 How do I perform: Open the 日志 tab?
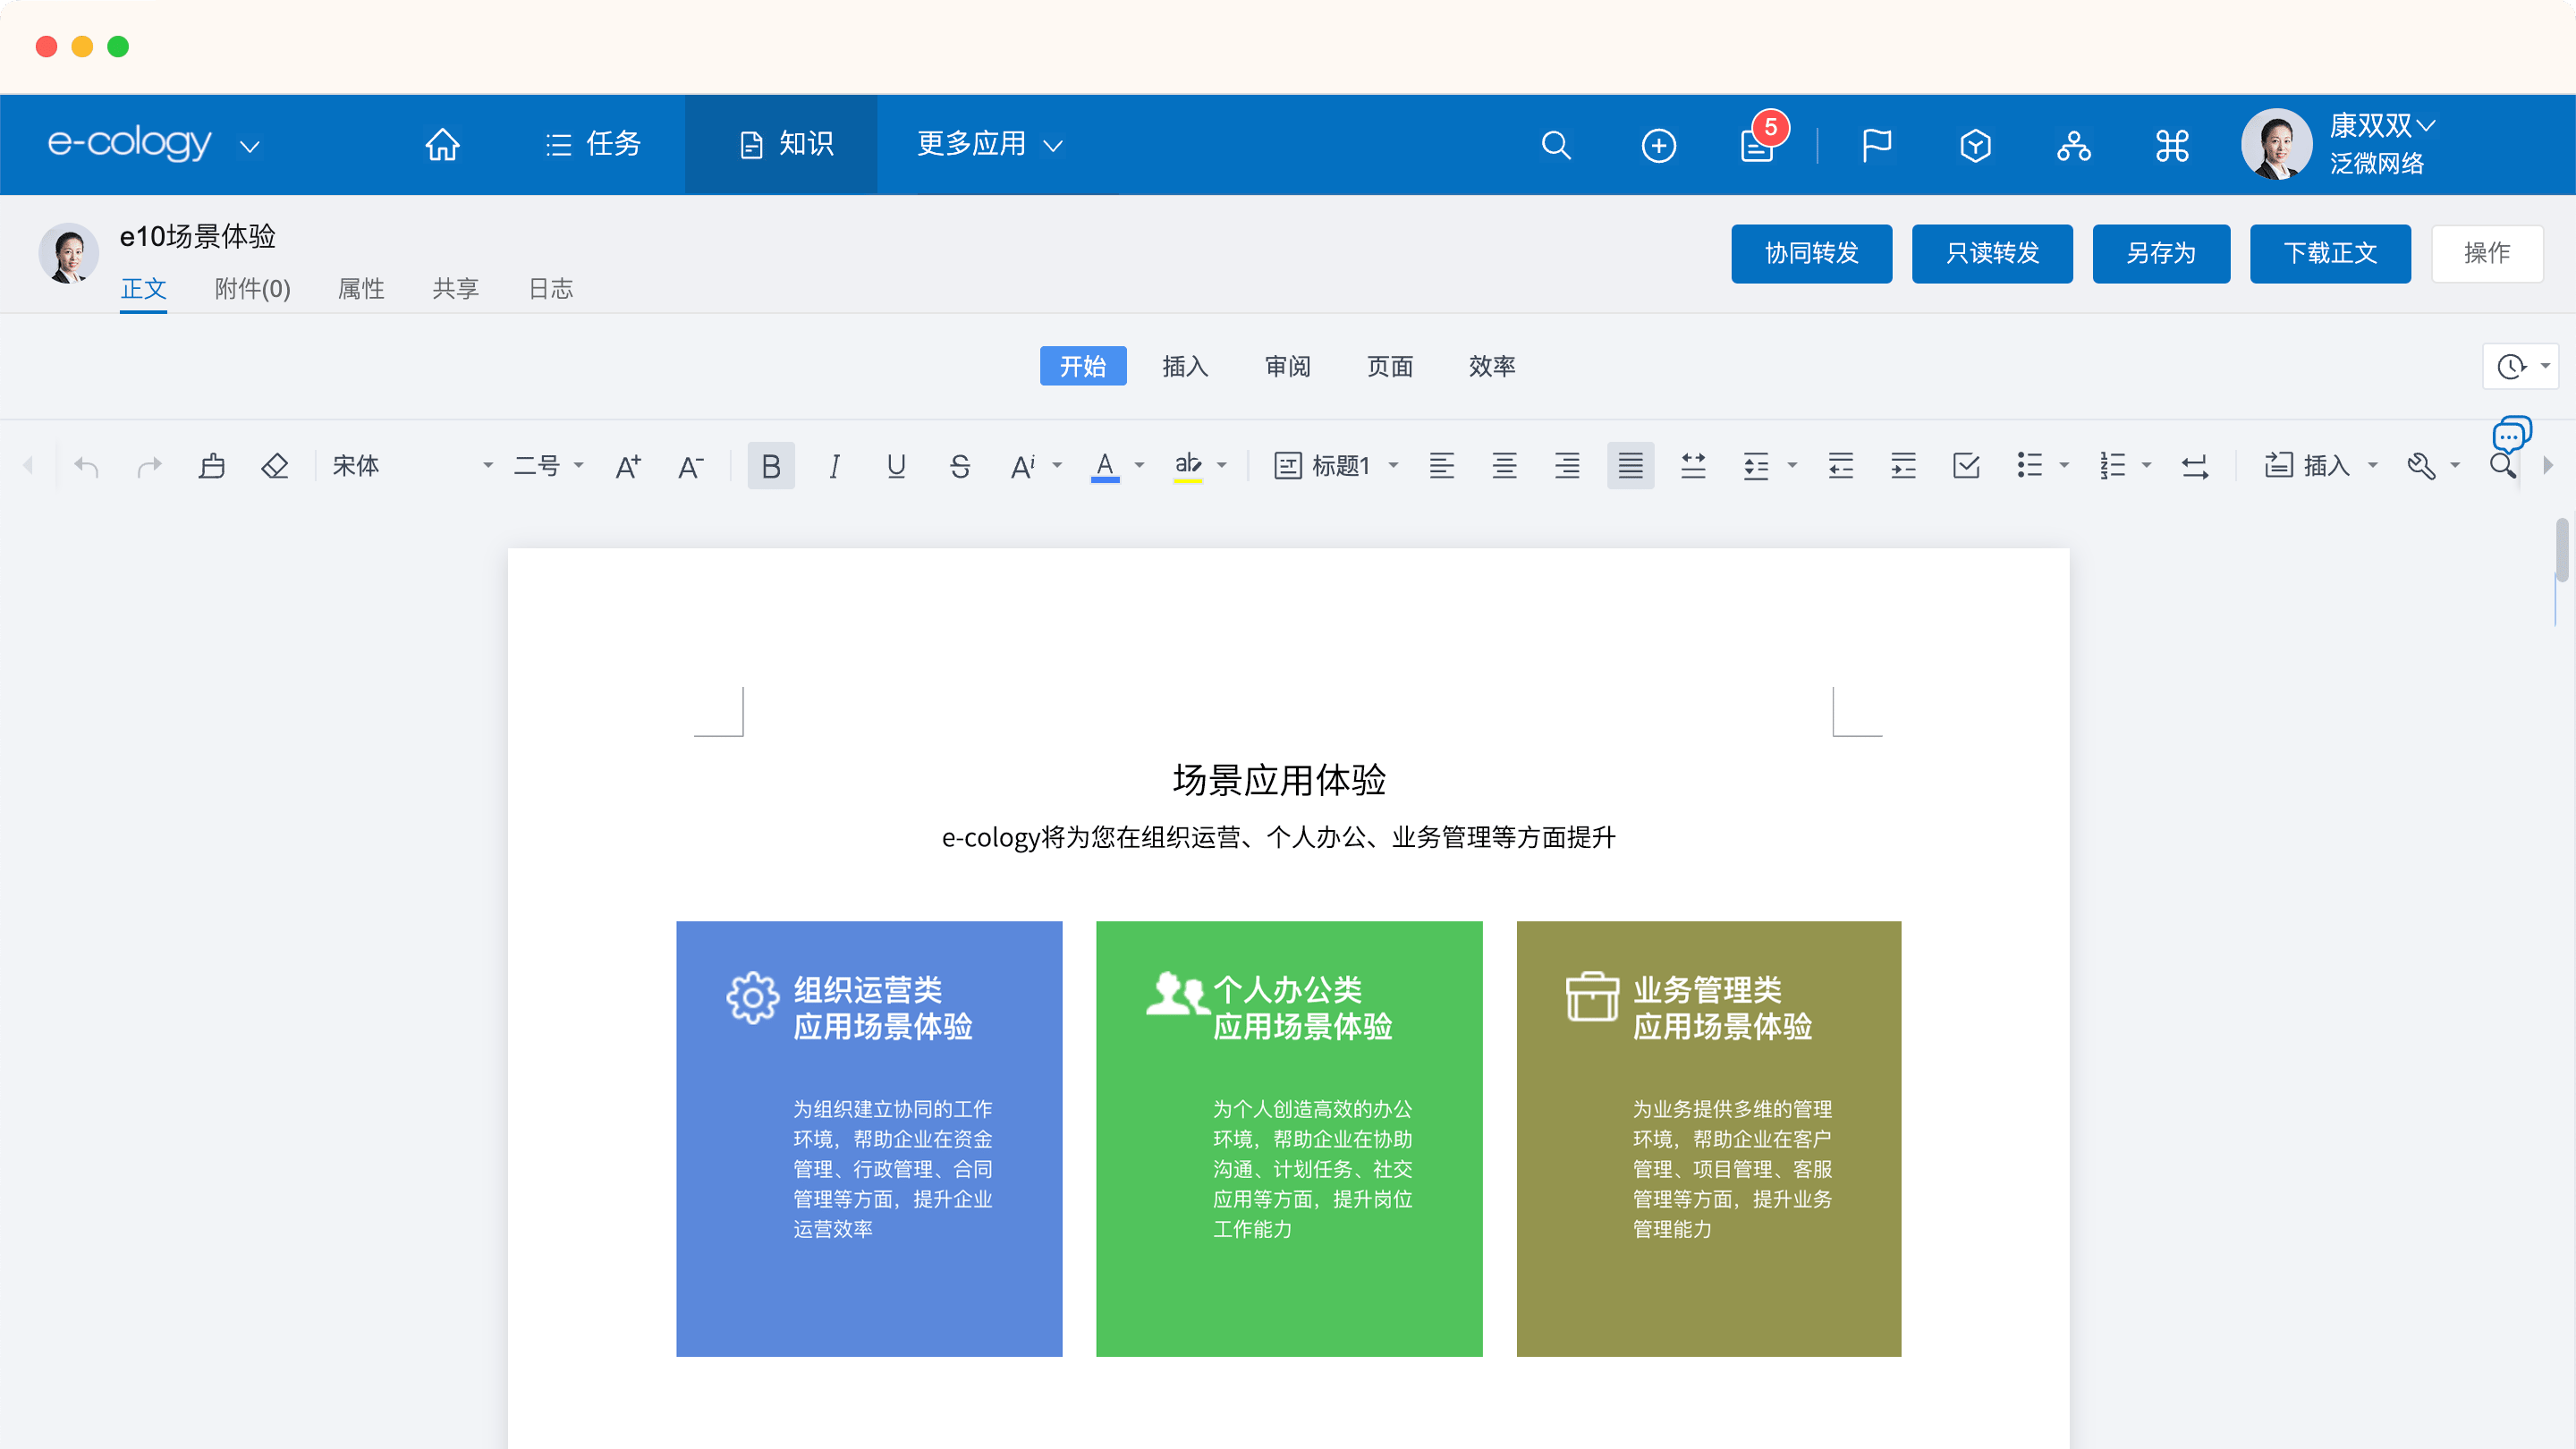(551, 289)
